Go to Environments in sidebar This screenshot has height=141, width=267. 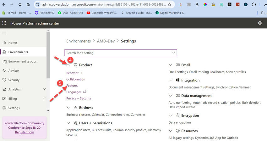18,52
